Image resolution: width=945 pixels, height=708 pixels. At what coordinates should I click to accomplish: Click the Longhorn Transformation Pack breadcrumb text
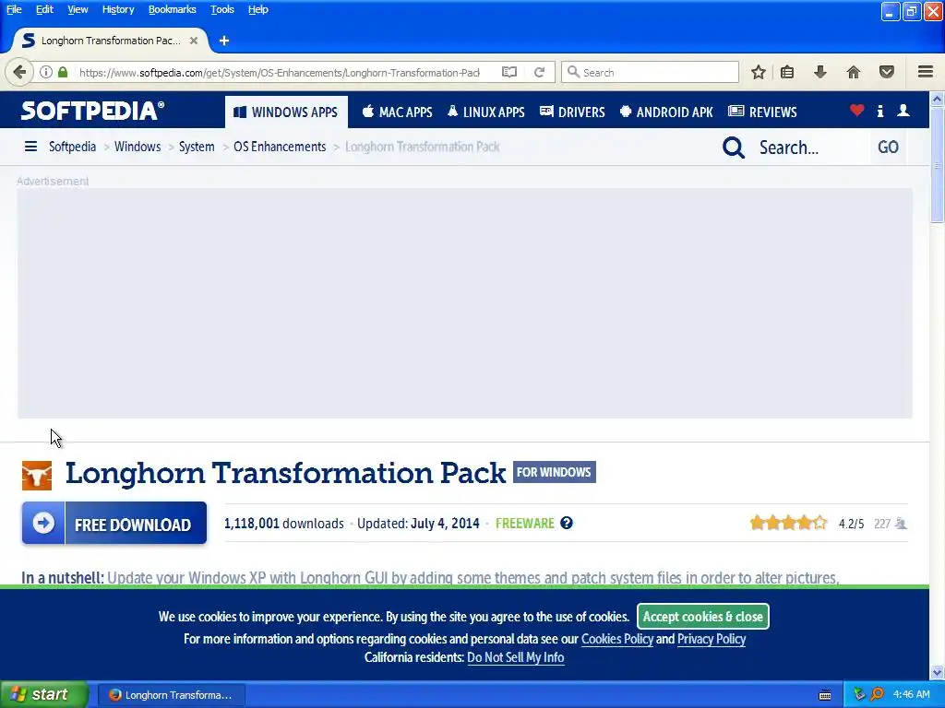pos(423,147)
